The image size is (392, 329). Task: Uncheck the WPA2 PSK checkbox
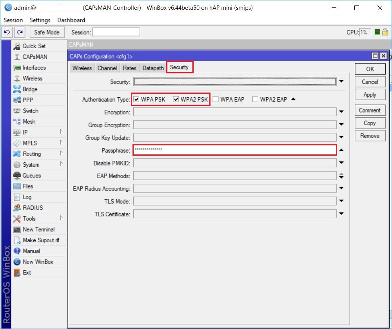pos(176,100)
